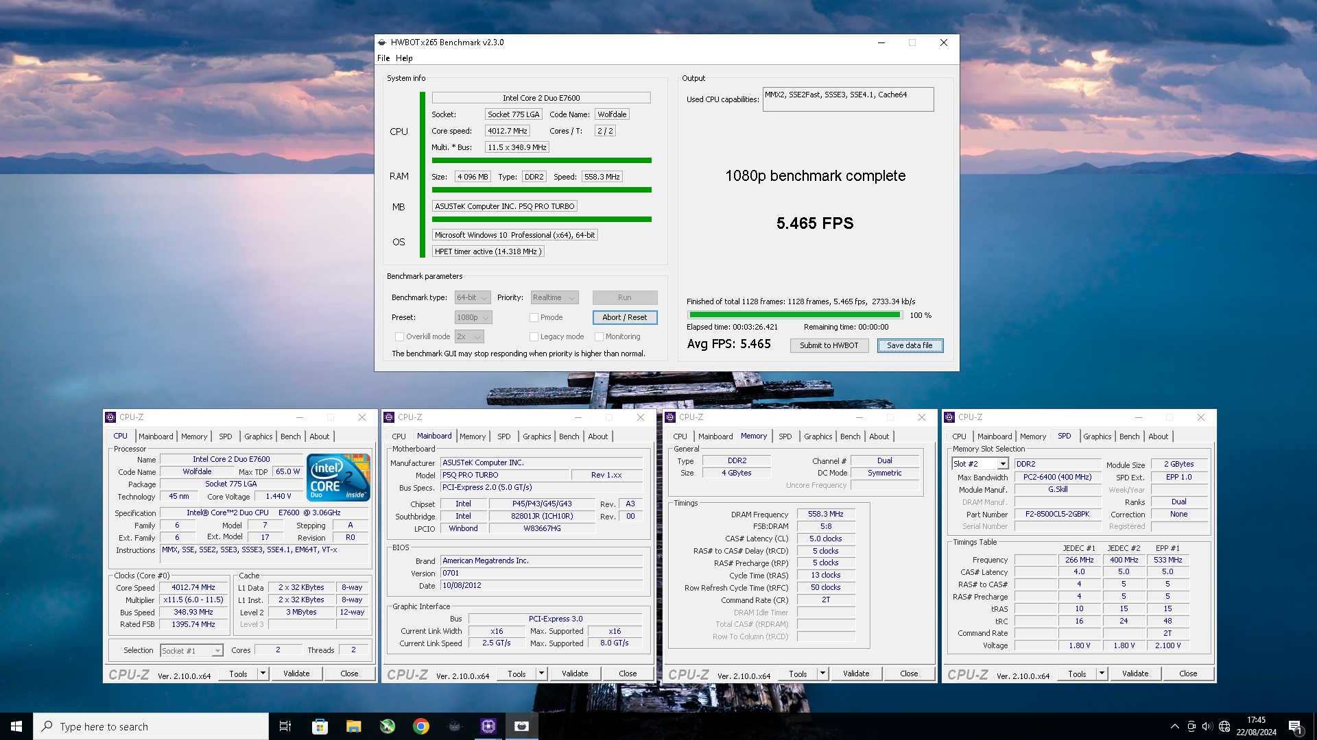The height and width of the screenshot is (740, 1317).
Task: Expand Tools arrow in SPD window
Action: click(x=1102, y=674)
